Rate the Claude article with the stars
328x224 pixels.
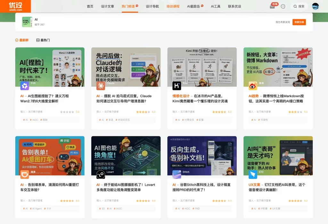[x=143, y=112]
